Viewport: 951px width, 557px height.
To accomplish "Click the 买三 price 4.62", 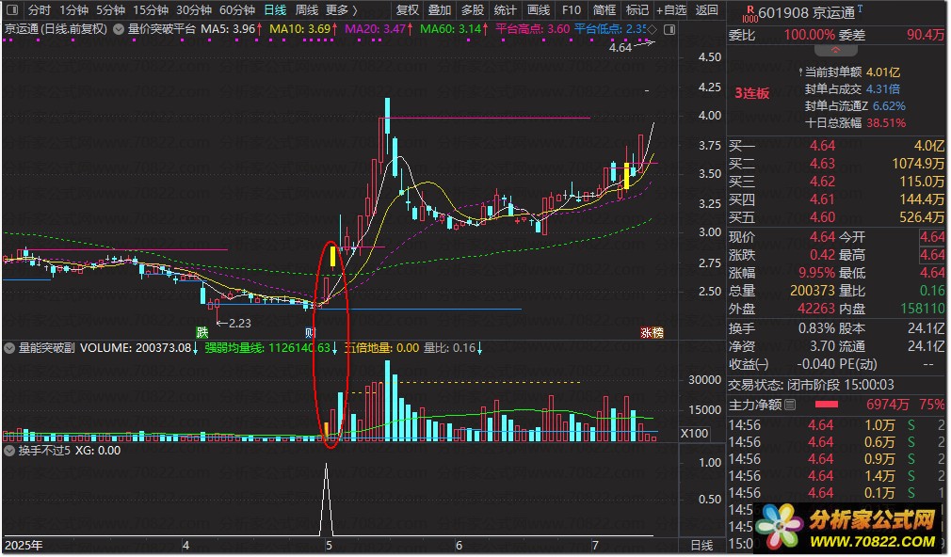I will [822, 182].
